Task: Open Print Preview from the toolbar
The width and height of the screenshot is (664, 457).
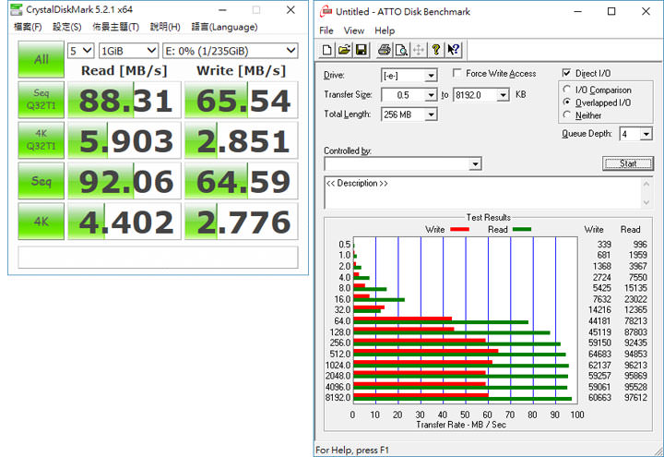Action: coord(401,50)
